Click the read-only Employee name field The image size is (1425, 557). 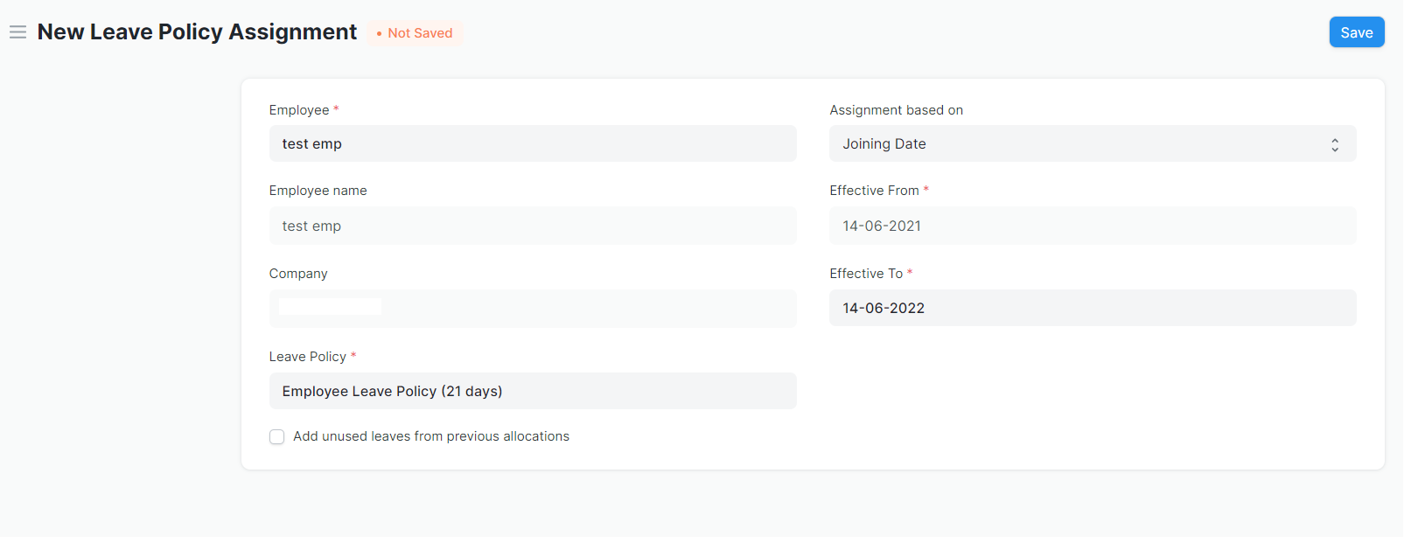pyautogui.click(x=533, y=226)
